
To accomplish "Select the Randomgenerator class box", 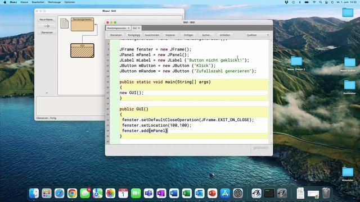I will (83, 24).
